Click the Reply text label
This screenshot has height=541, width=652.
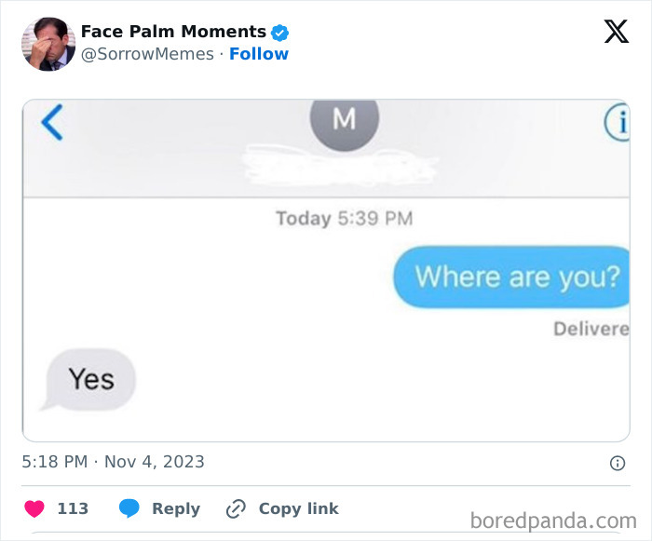click(x=175, y=508)
